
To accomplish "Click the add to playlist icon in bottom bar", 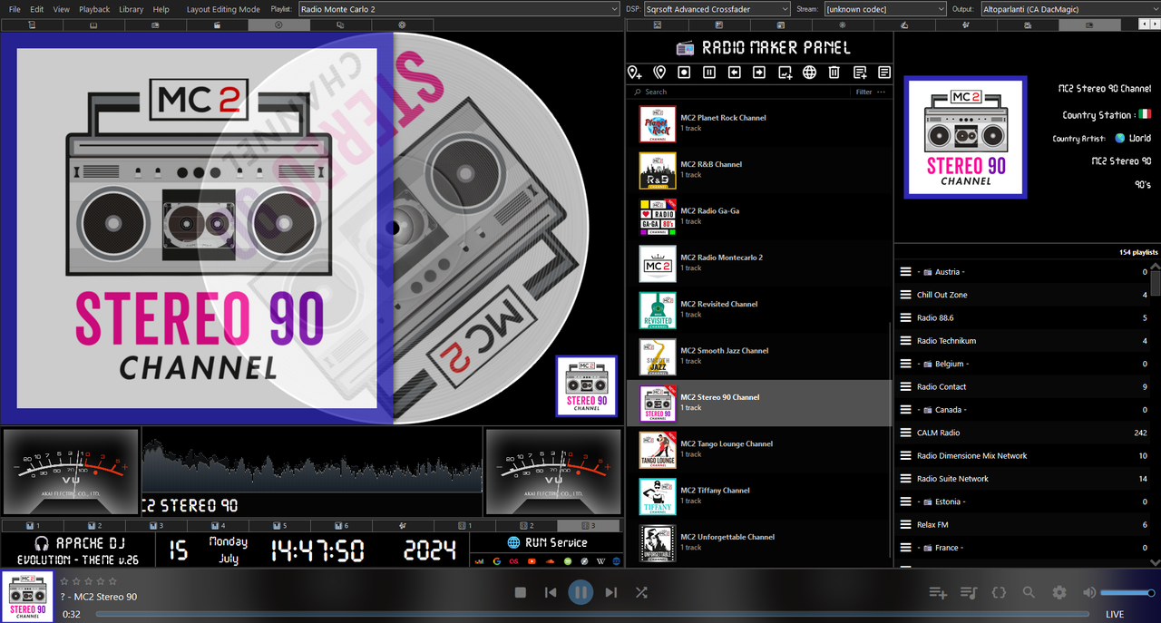I will (x=938, y=592).
